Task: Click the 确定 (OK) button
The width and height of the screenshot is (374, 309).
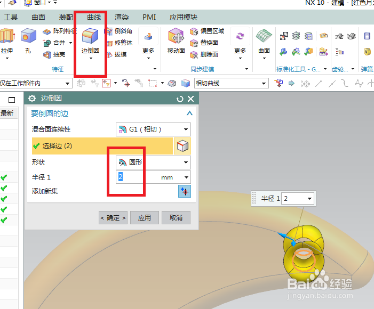Action: click(113, 217)
